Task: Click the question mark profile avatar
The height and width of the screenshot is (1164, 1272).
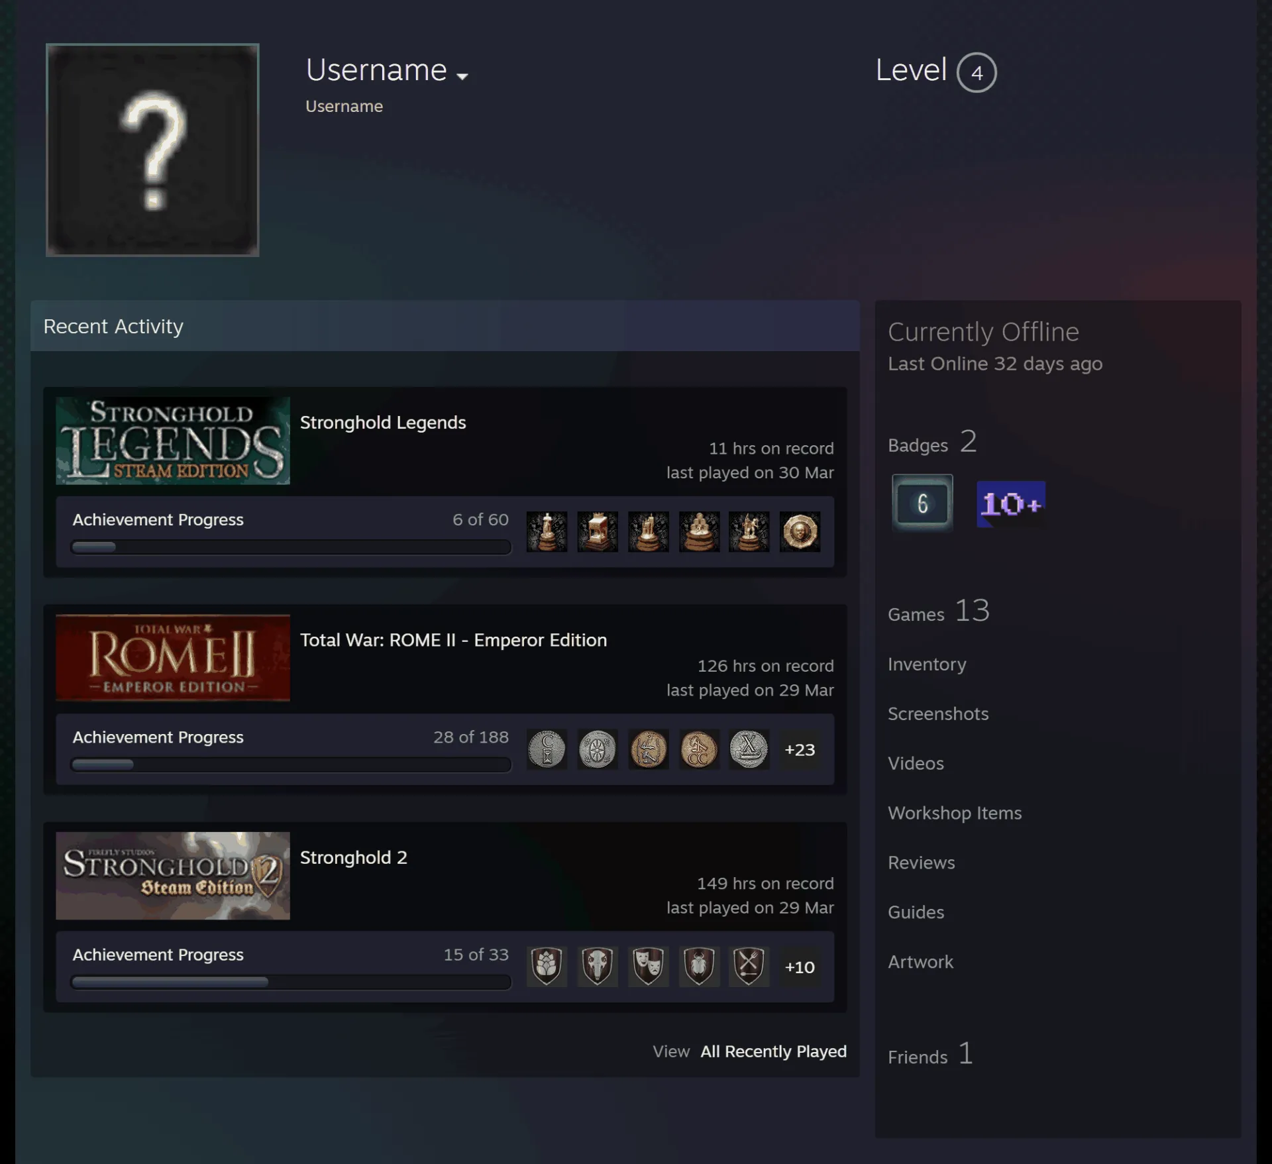Action: click(152, 150)
